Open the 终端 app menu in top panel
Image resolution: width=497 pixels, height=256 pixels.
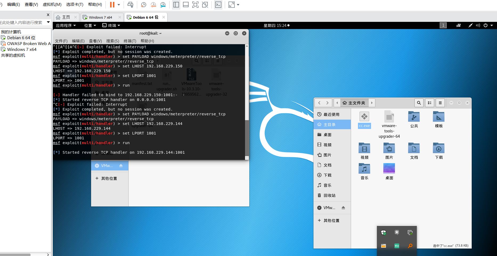pos(111,25)
